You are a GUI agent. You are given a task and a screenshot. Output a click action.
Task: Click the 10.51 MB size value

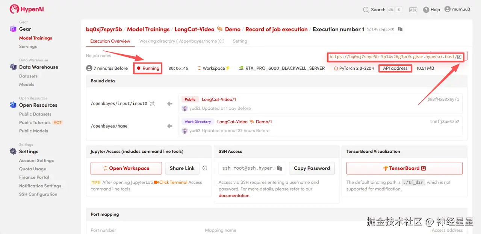[x=425, y=68]
